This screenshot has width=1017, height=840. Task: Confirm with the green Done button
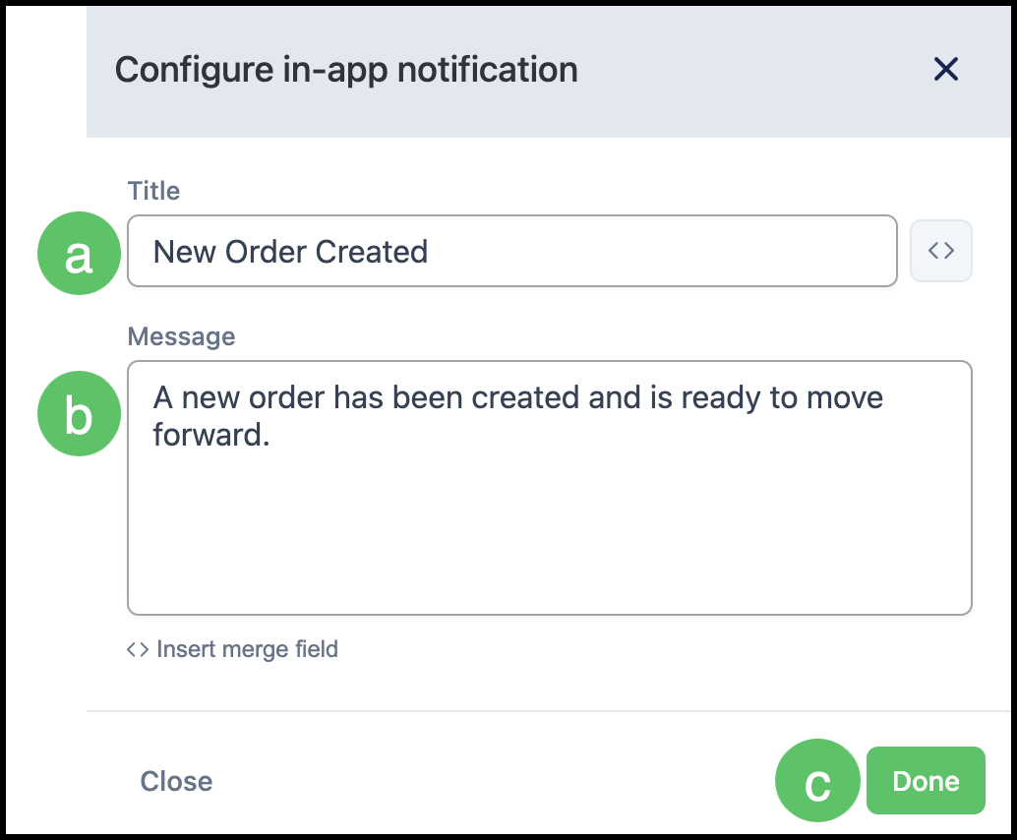(x=926, y=780)
